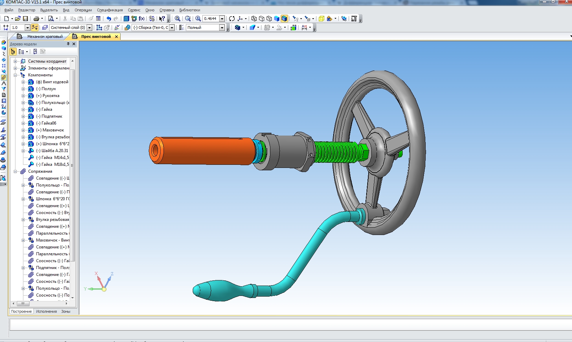Viewport: 572px width, 342px height.
Task: Expand the Системы координат tree node
Action: (15, 61)
